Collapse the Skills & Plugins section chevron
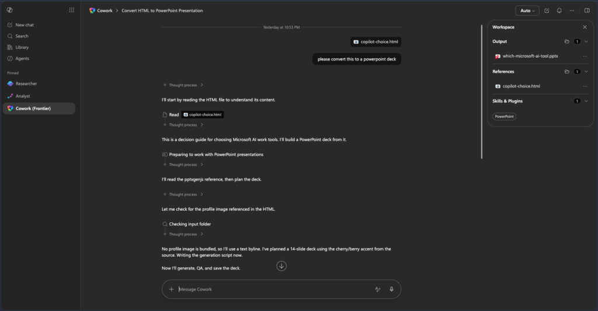 (x=586, y=101)
